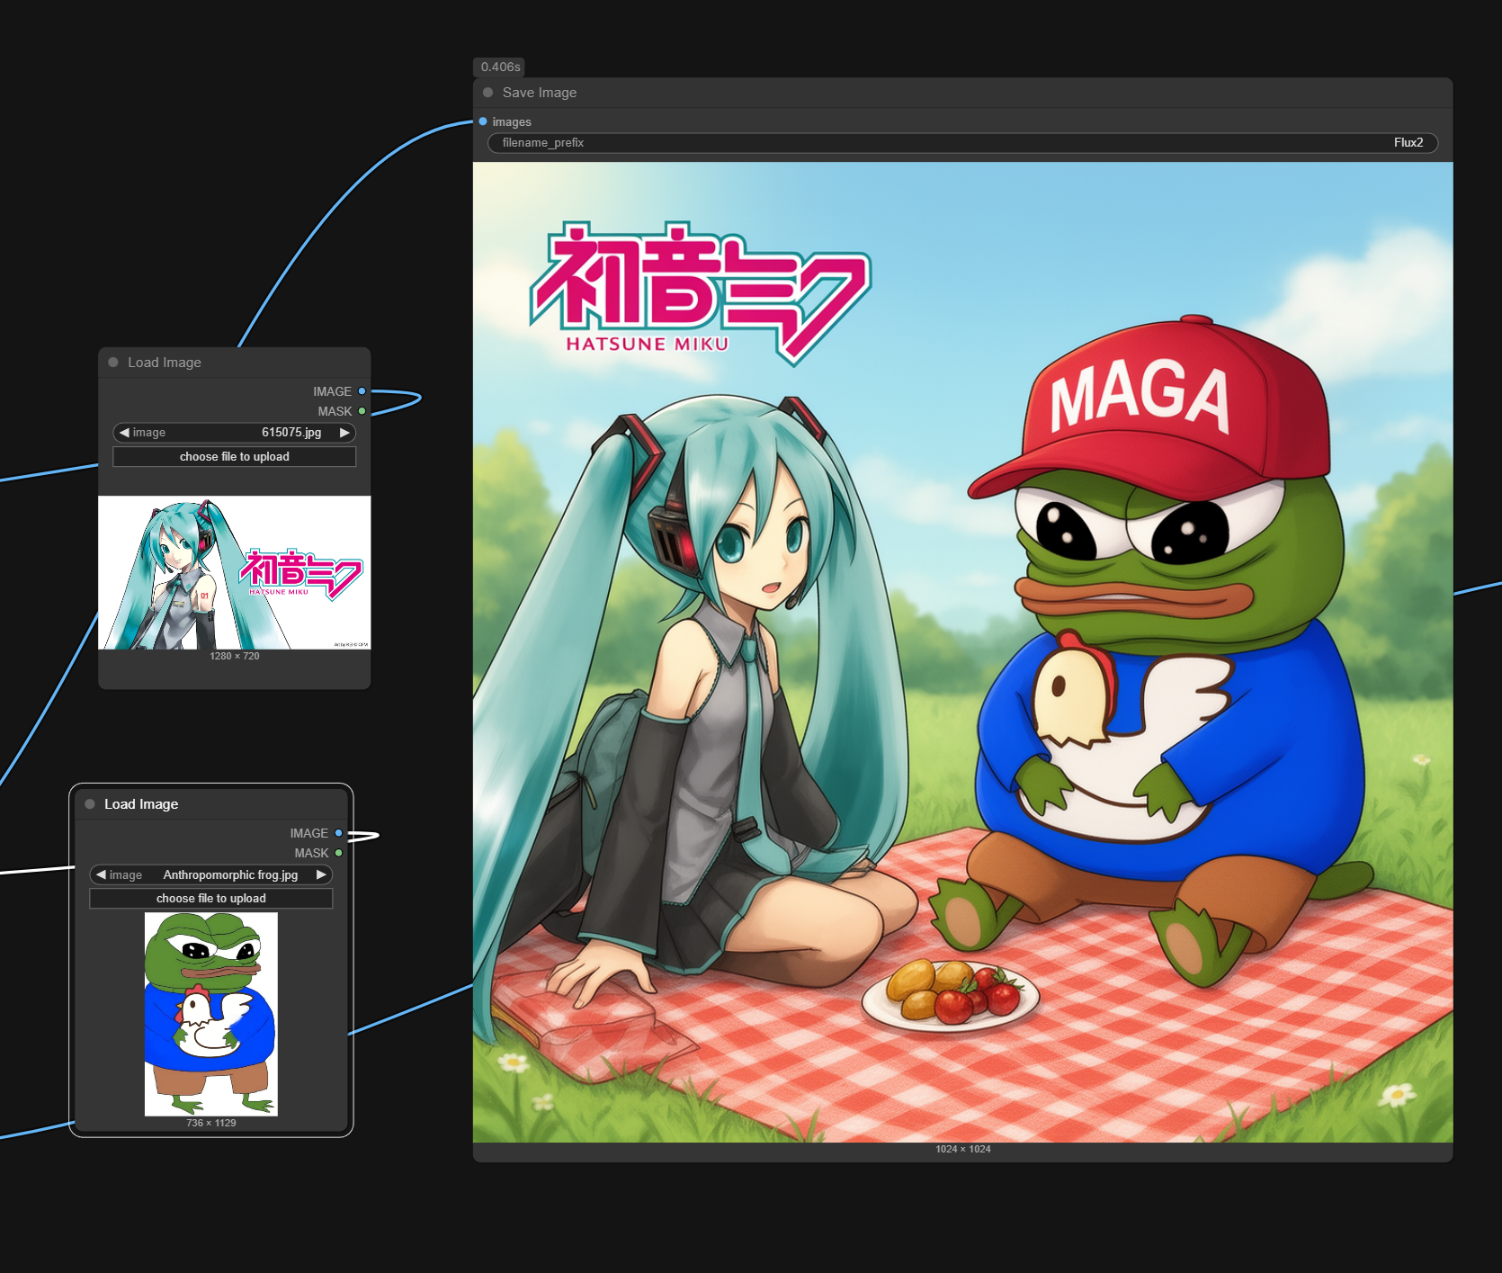Select next image after Anthropomorphic frog.jpg

[x=321, y=874]
